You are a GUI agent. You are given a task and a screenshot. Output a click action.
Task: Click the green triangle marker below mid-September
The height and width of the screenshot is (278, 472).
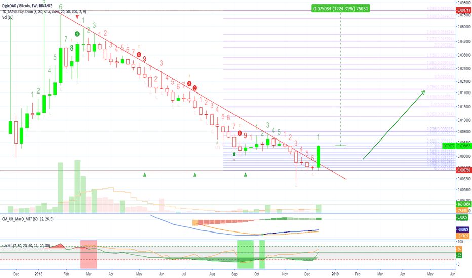(x=245, y=174)
